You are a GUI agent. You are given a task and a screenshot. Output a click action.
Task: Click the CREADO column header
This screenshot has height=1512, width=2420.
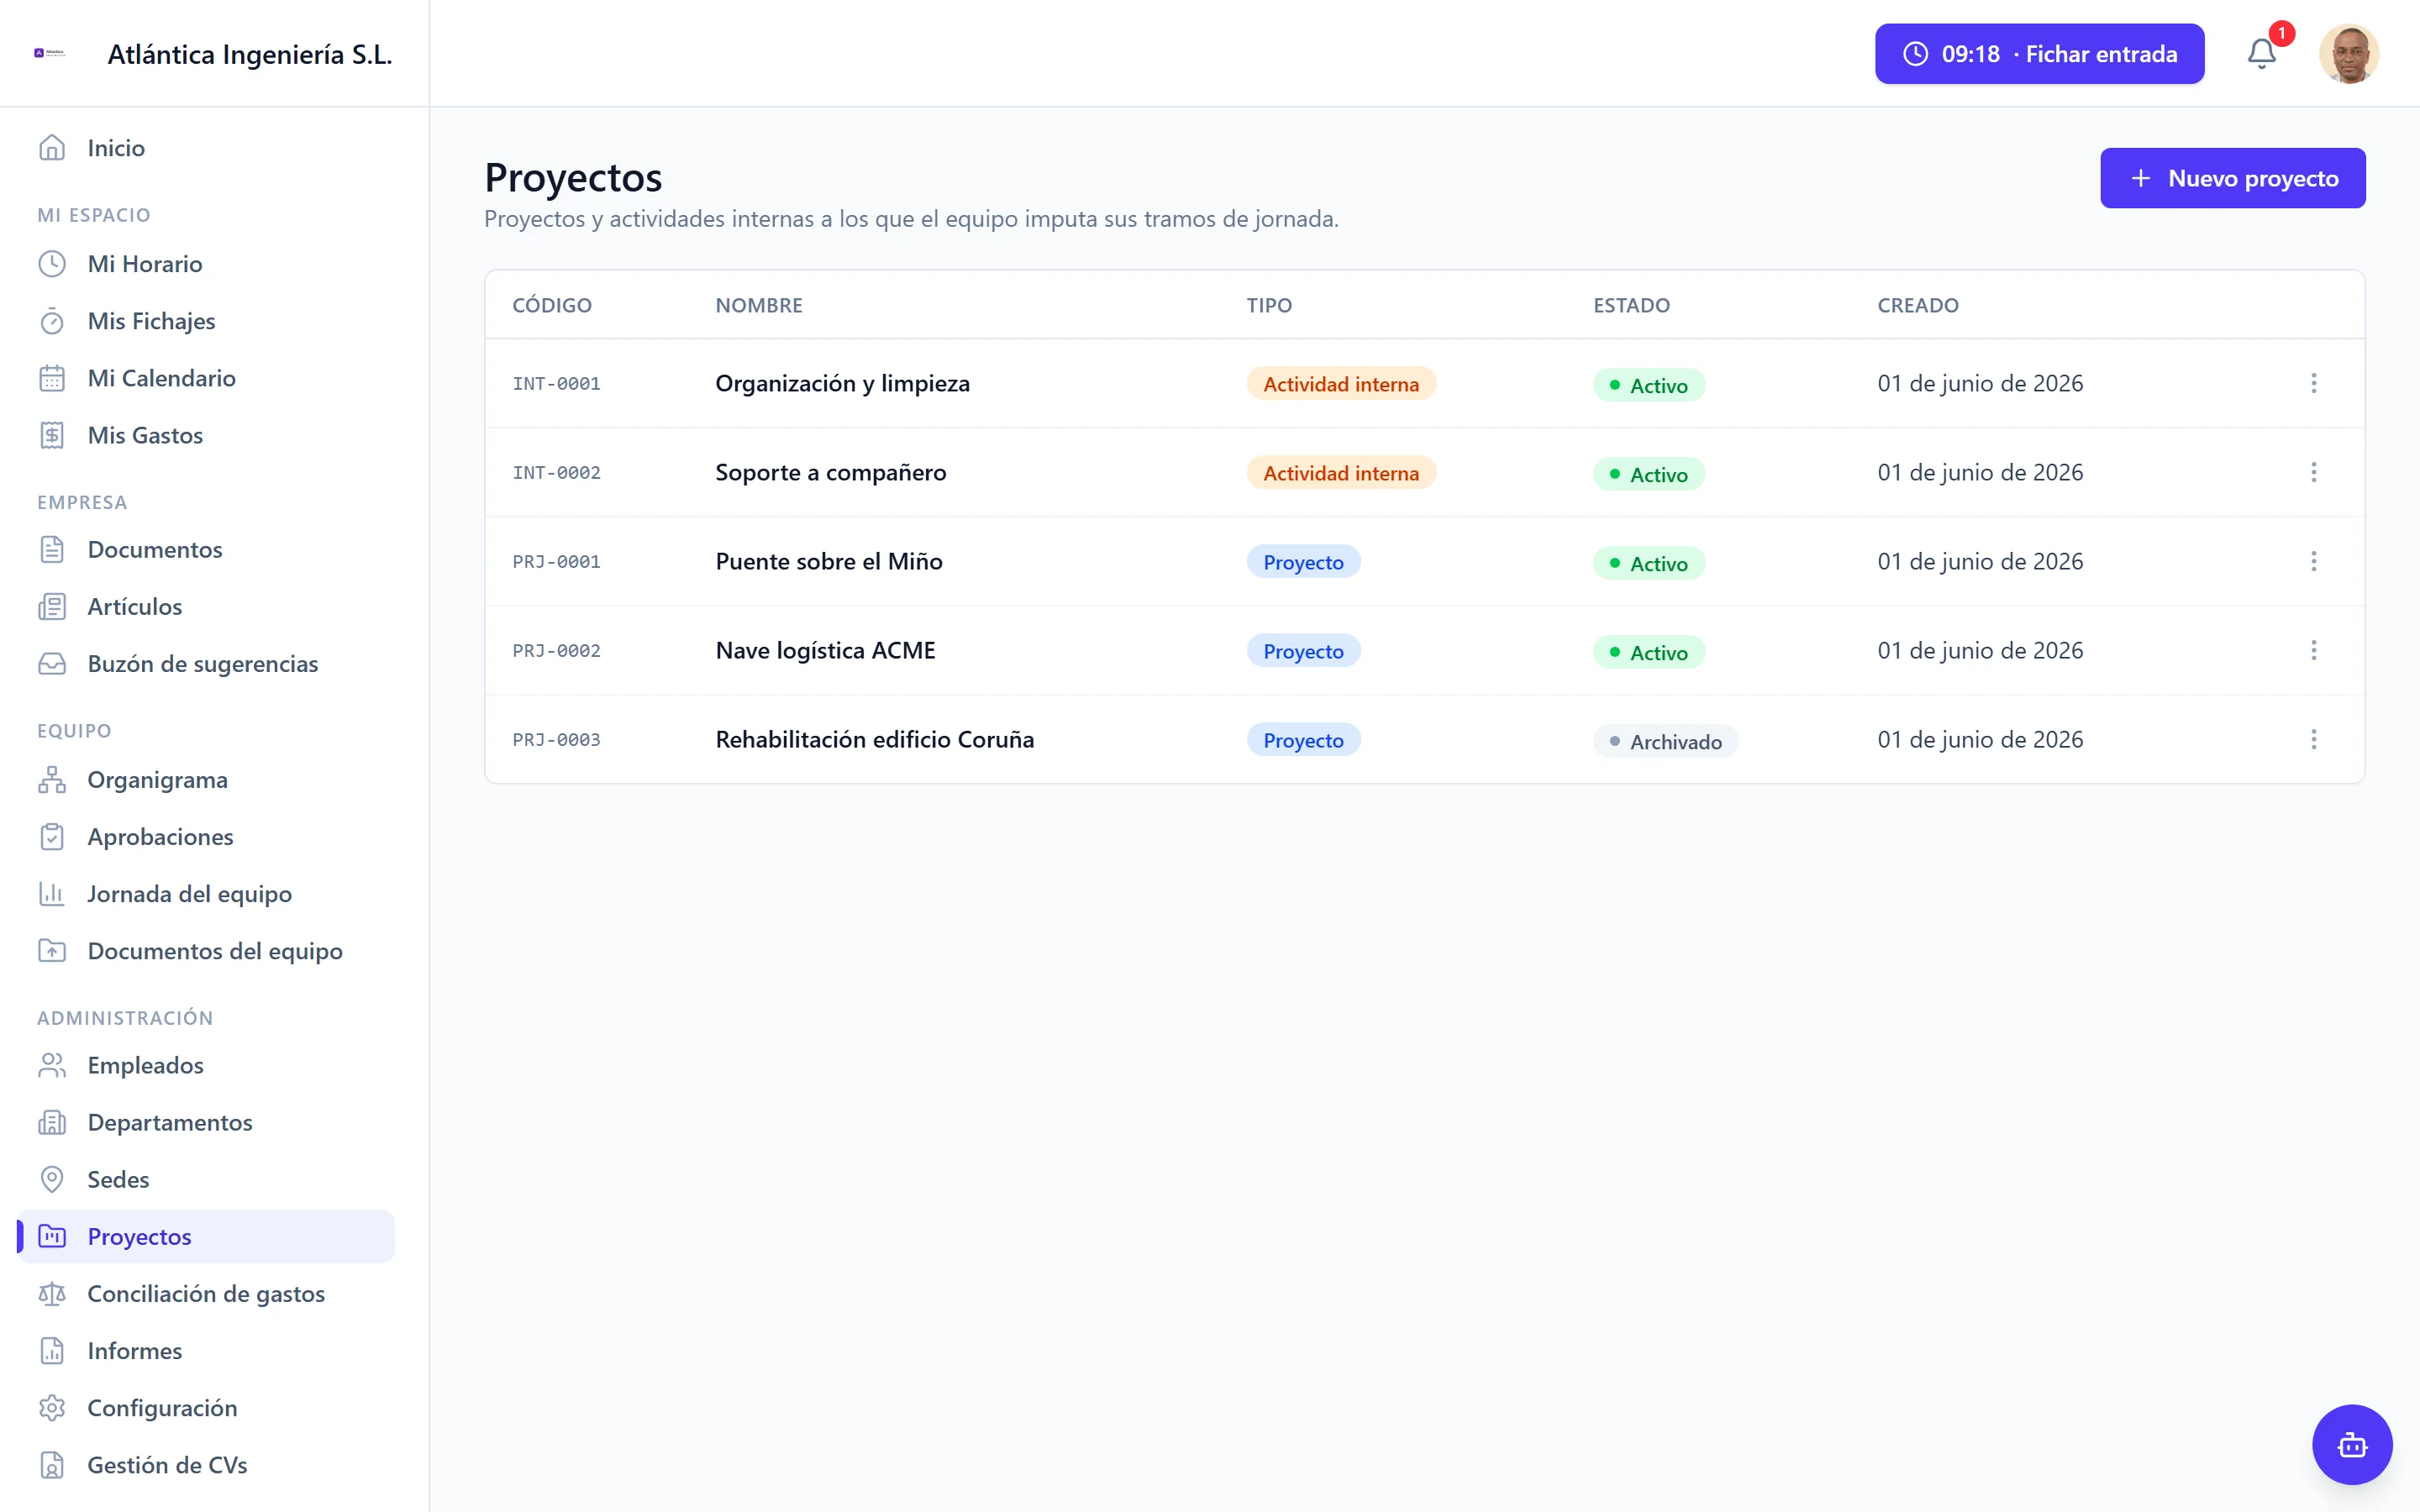click(x=1917, y=305)
